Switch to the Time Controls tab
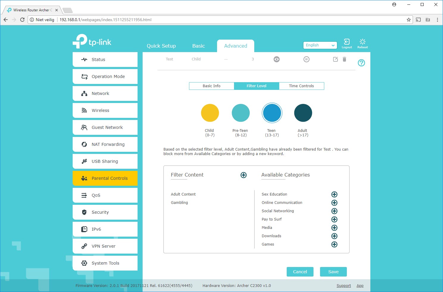 [301, 86]
